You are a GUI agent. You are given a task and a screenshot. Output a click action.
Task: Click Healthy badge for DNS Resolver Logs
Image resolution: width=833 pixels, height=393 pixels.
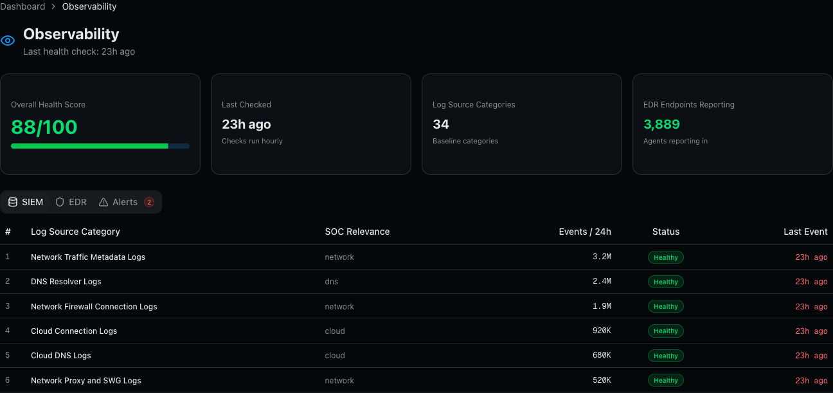[666, 282]
